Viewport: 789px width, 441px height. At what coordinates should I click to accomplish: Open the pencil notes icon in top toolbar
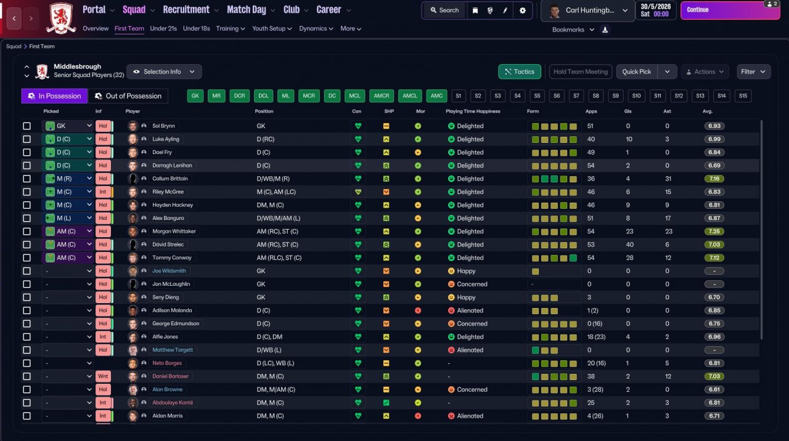tap(505, 10)
